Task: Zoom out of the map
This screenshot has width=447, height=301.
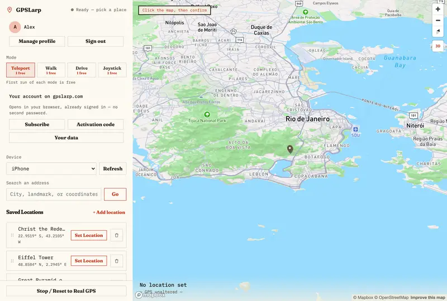Action: coord(438,21)
